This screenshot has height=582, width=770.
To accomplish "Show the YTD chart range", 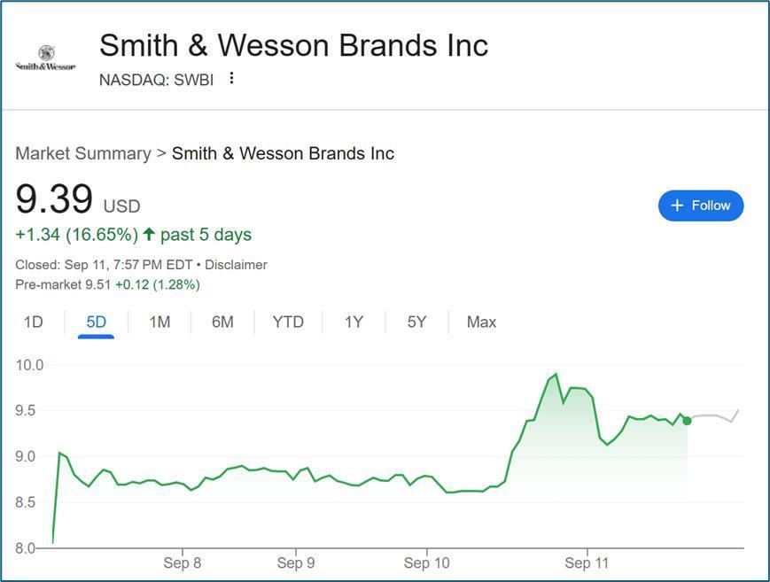I will point(288,322).
